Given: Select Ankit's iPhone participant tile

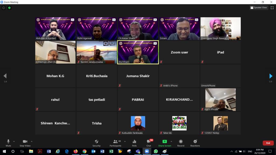Looking at the screenshot, I should pyautogui.click(x=179, y=76).
